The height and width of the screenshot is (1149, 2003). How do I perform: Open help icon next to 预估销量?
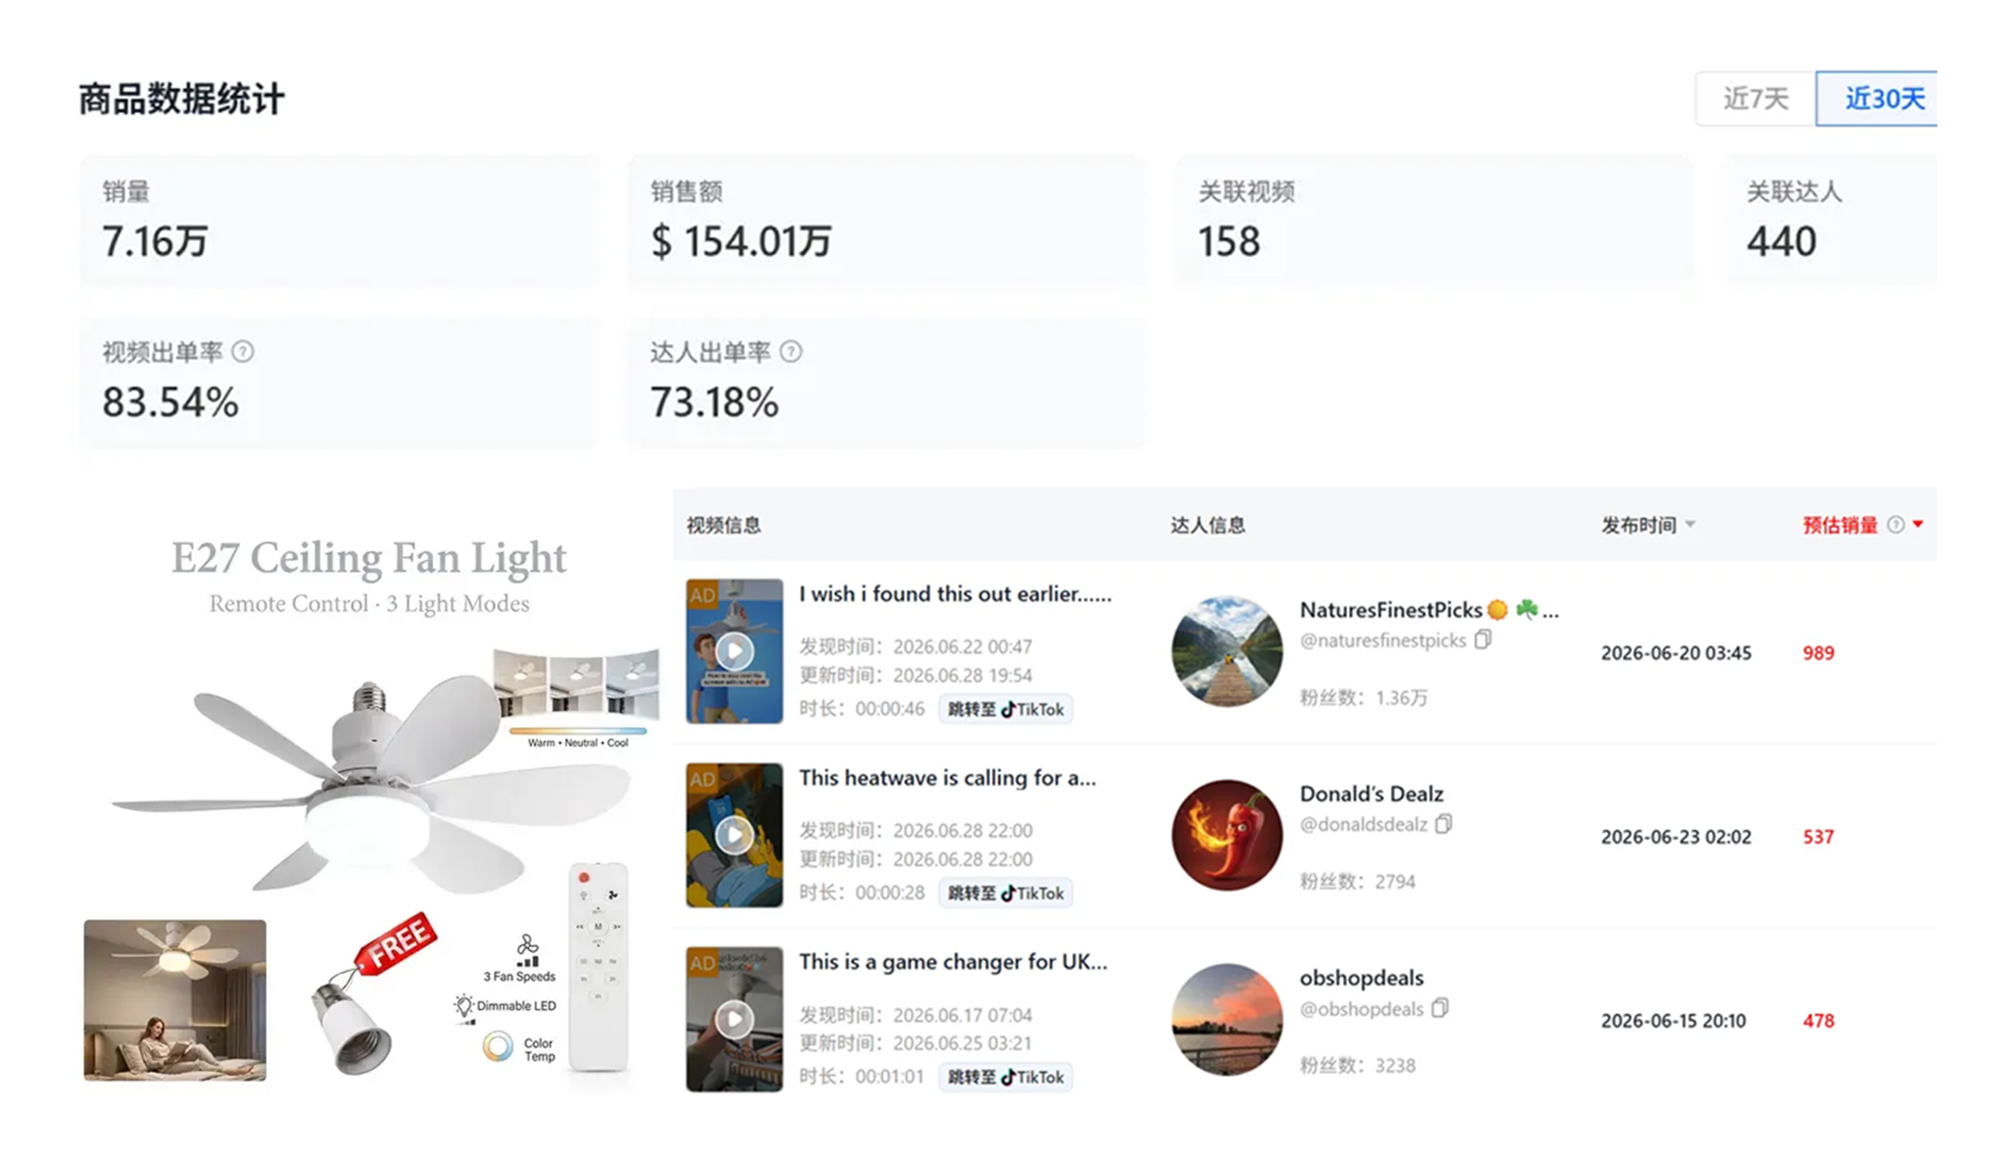click(x=1896, y=525)
